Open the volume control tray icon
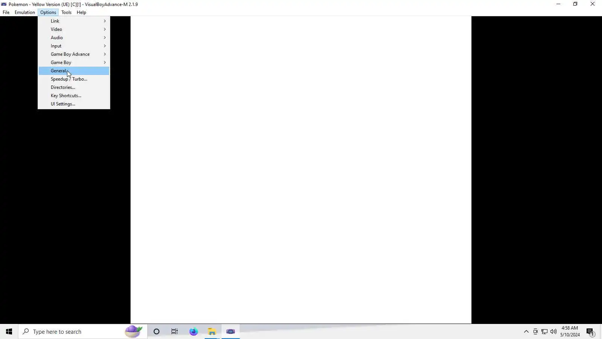 (553, 331)
